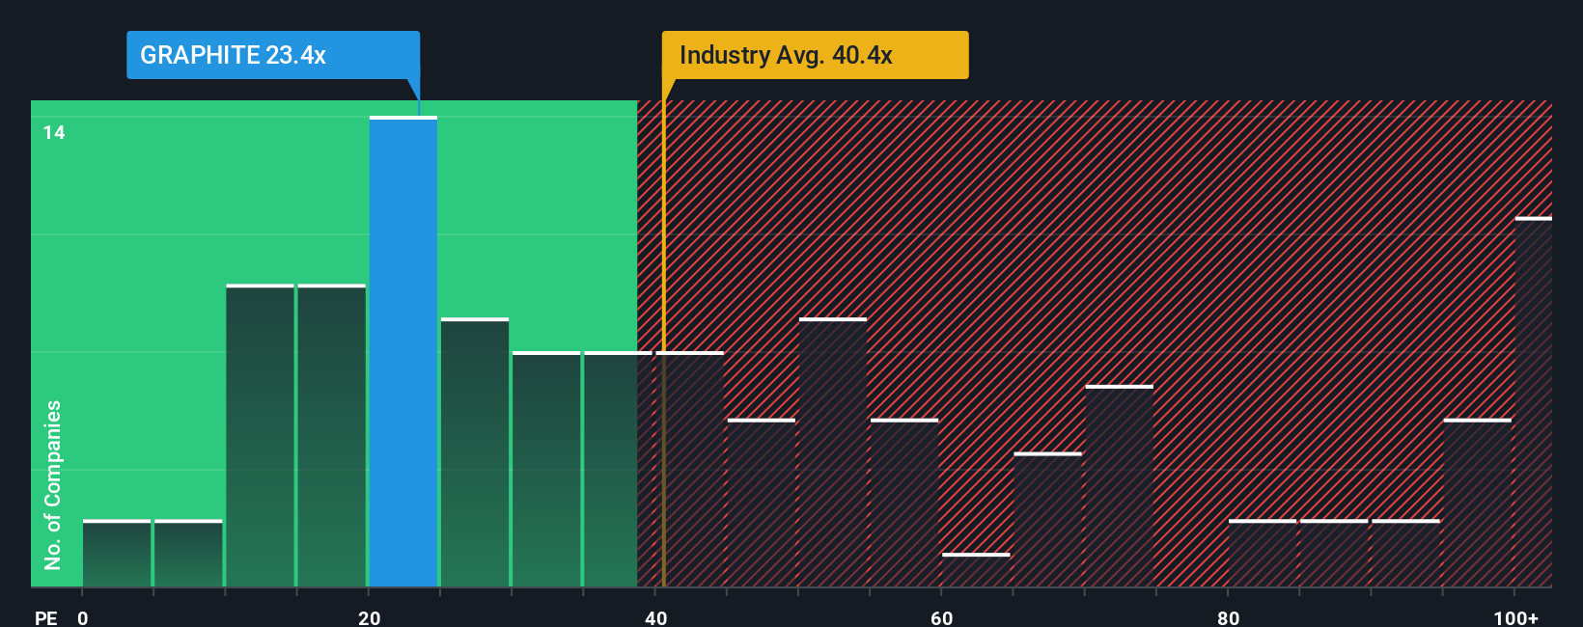Click the short bar for PE 60 to 65

pos(976,570)
